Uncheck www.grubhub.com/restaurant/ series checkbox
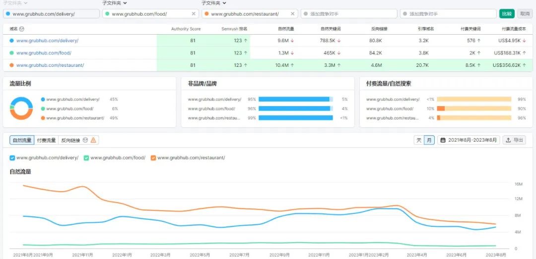 [x=153, y=157]
